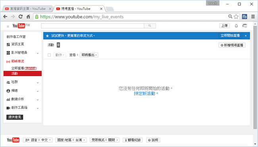Click the scrollbar down arrow
Screen dimensions: 258x147
pyautogui.click(x=255, y=144)
